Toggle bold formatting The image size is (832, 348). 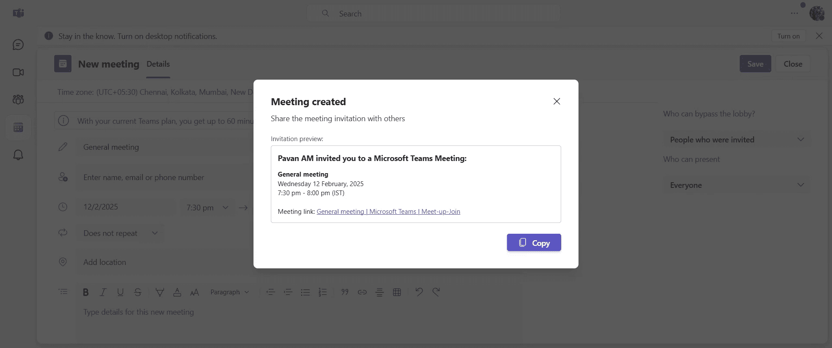point(86,292)
